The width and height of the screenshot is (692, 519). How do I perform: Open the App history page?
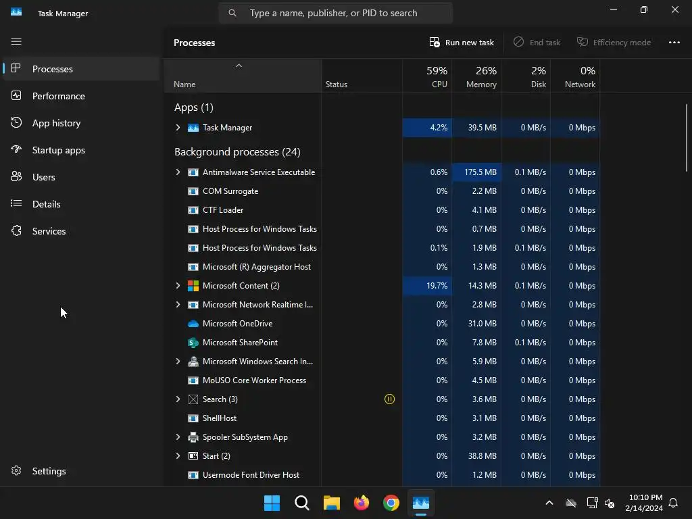[81, 123]
